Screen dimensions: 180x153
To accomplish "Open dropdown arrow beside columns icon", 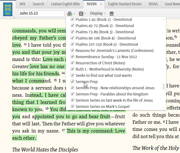I will (x=85, y=13).
